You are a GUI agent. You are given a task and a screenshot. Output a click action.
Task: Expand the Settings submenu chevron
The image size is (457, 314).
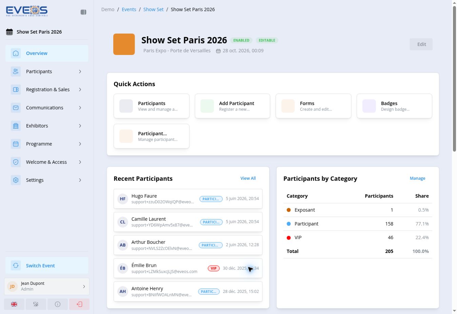[80, 180]
